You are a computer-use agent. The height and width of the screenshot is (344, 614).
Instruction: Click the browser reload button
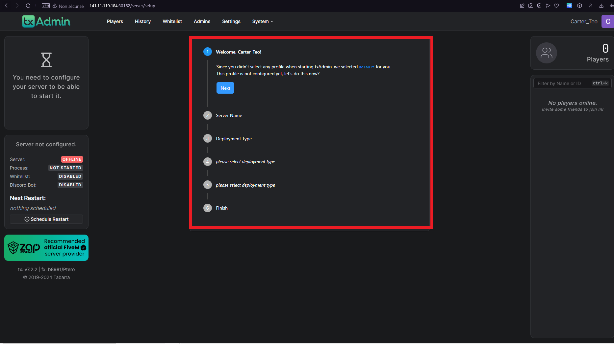point(28,6)
